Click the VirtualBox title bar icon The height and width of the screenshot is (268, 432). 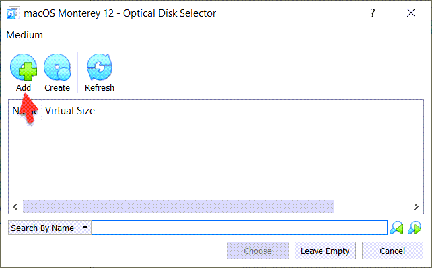[13, 13]
